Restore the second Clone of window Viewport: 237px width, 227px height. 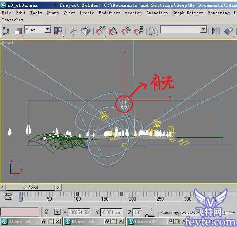click(107, 221)
